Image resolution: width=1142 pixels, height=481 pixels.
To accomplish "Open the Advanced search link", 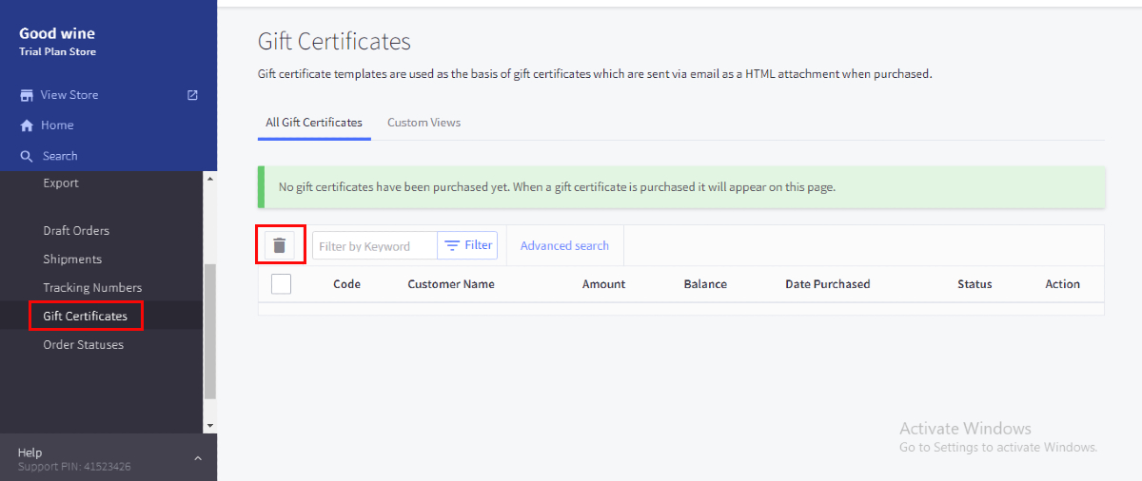I will (564, 245).
